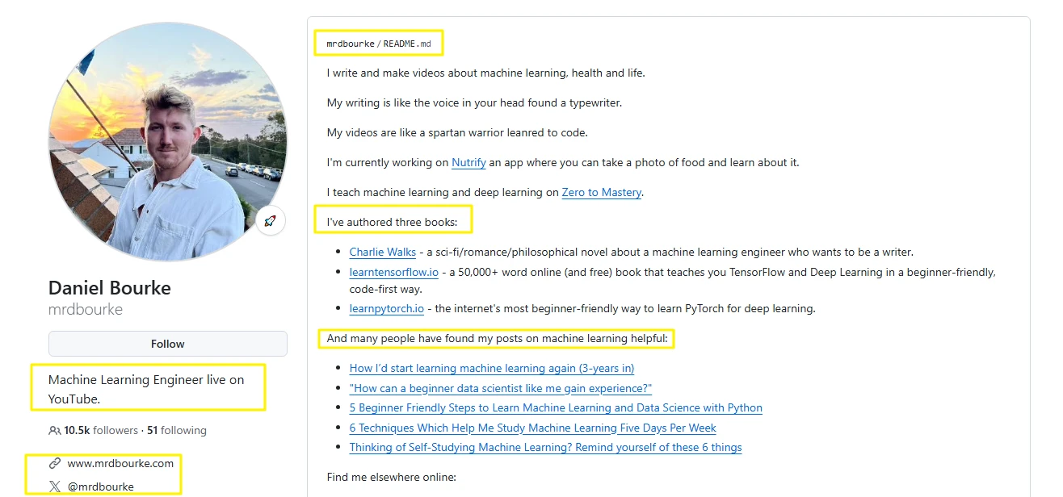
Task: Follow Daniel Bourke
Action: click(168, 344)
